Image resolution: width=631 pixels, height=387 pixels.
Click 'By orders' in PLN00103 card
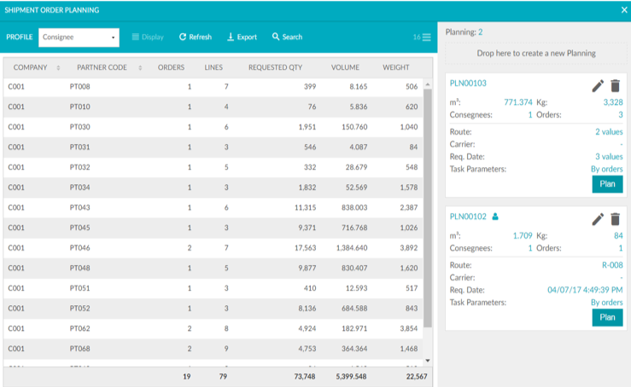pos(606,169)
